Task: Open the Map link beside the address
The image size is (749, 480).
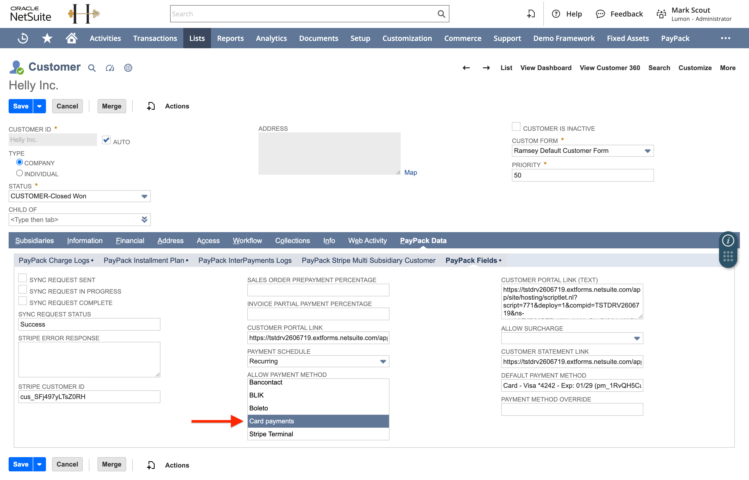Action: (x=411, y=172)
